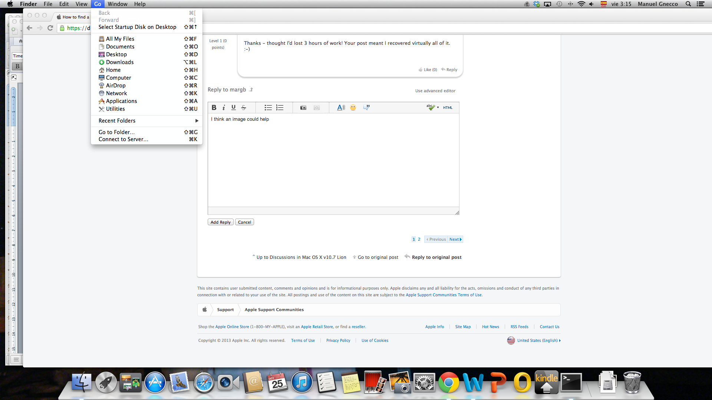The image size is (712, 400).
Task: Click inside the reply text area
Action: pyautogui.click(x=333, y=163)
